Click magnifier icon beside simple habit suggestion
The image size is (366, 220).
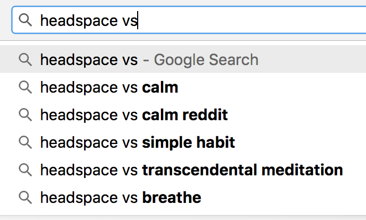coord(25,142)
